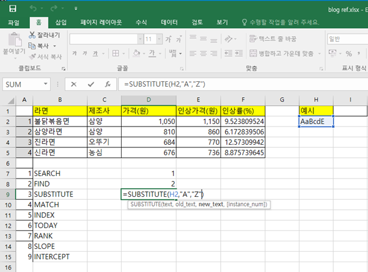The image size is (368, 272).
Task: Open fill color dropdown arrow
Action: [x=144, y=54]
